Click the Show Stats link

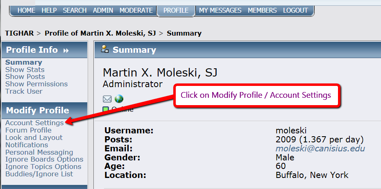(x=25, y=70)
